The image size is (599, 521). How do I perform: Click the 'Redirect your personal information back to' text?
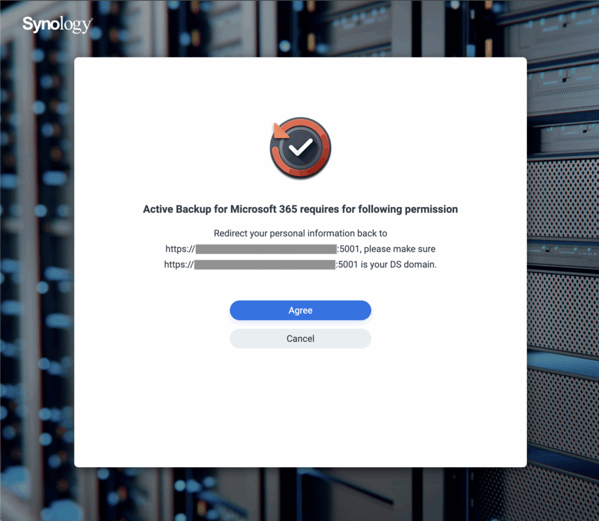300,233
